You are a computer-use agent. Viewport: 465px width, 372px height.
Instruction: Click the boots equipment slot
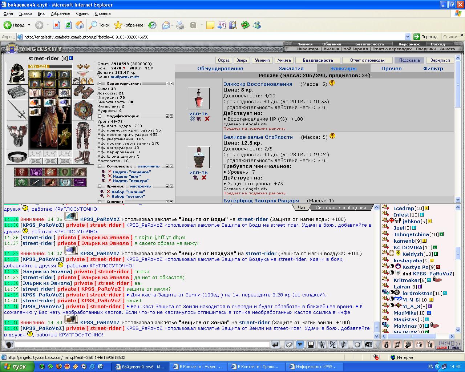[x=83, y=157]
